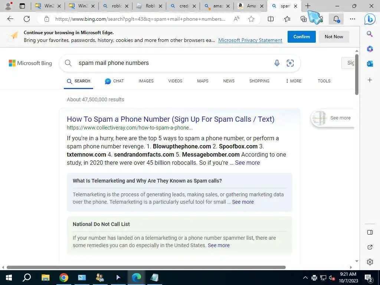Viewport: 380px width, 285px height.
Task: Open Settings and more ellipsis
Action: (353, 19)
